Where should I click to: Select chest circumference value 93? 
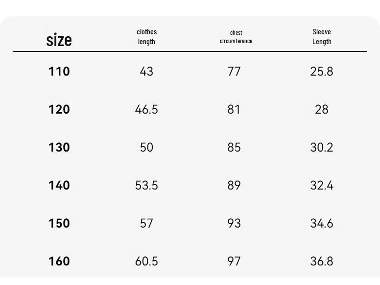click(234, 223)
